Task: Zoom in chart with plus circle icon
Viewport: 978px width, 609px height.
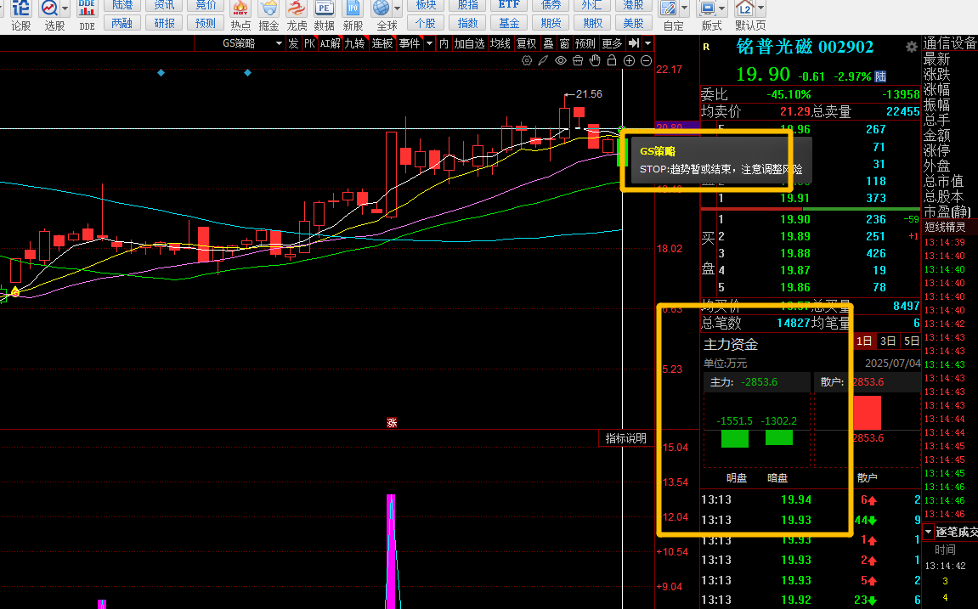Action: pos(630,60)
